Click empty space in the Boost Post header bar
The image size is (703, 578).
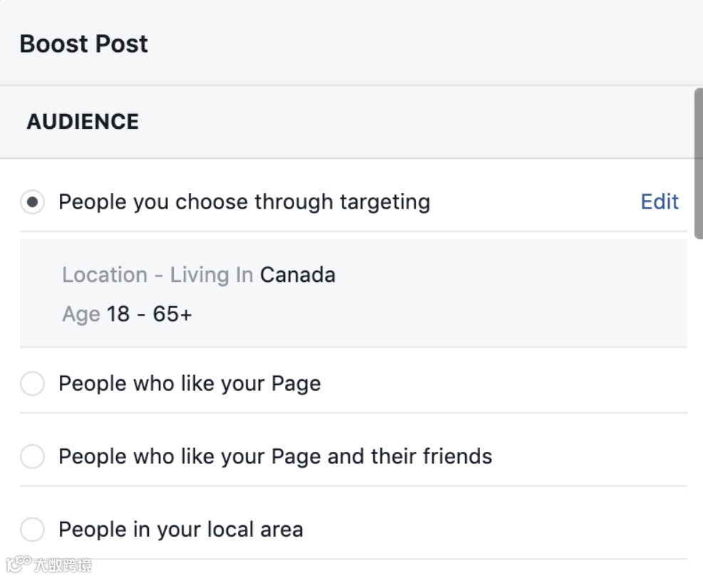tap(427, 44)
